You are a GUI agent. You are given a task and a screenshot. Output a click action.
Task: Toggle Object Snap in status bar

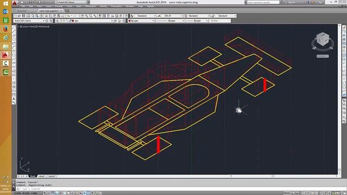point(65,193)
